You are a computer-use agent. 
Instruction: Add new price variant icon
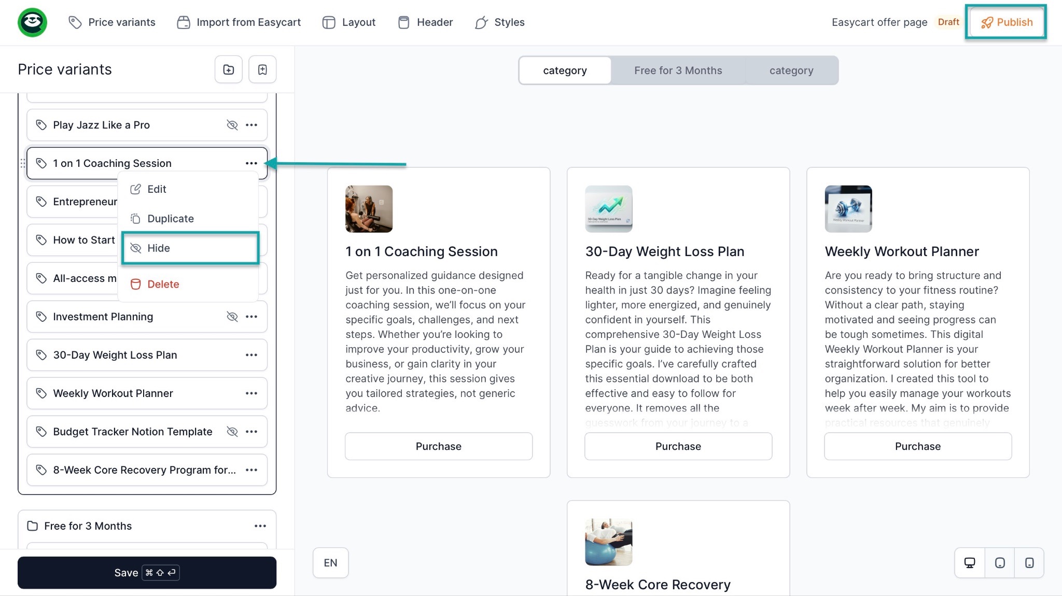coord(262,69)
